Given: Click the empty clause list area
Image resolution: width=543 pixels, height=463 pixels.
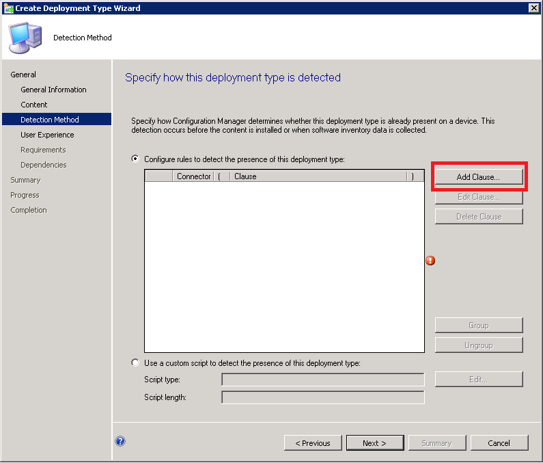Looking at the screenshot, I should (x=284, y=267).
